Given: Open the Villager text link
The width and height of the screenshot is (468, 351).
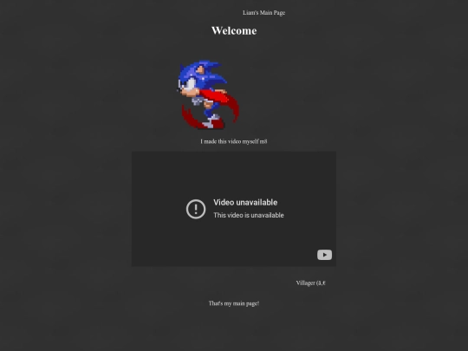Looking at the screenshot, I should pyautogui.click(x=311, y=283).
